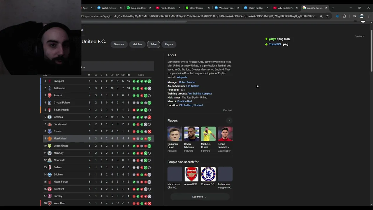This screenshot has width=373, height=210.
Task: Click 'Crystal Palace' team name in table
Action: tap(61, 103)
